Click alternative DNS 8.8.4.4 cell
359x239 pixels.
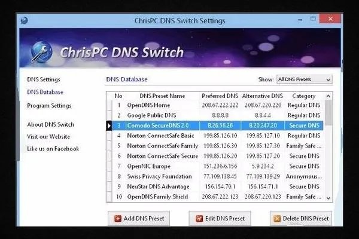tap(263, 115)
